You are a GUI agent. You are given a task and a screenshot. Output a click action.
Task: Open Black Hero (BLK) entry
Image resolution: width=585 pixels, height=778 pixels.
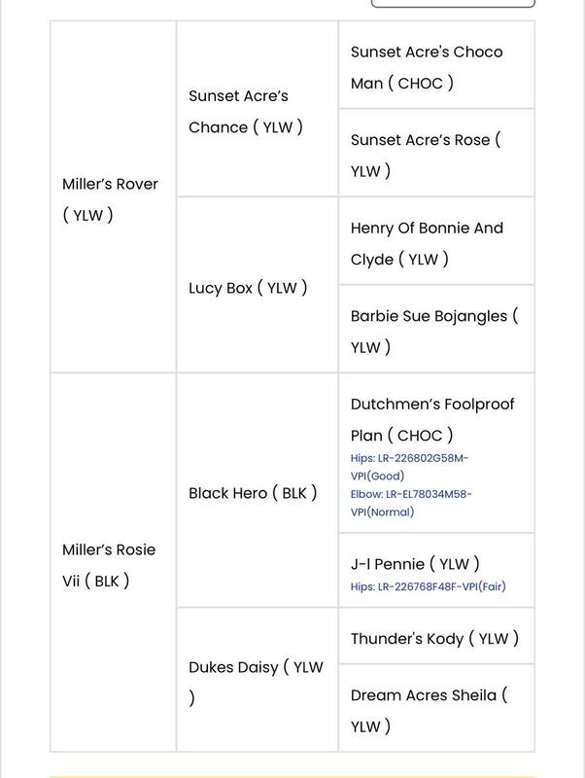coord(253,493)
